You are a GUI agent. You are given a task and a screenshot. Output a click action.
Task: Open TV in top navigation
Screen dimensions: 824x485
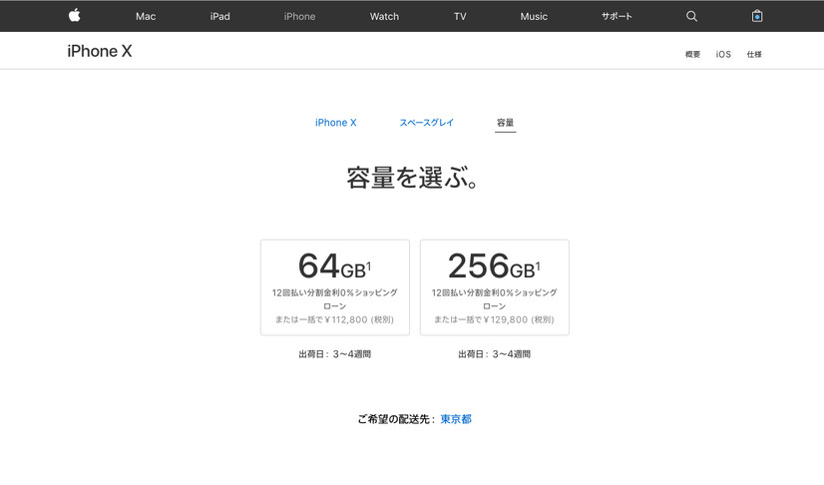(460, 16)
